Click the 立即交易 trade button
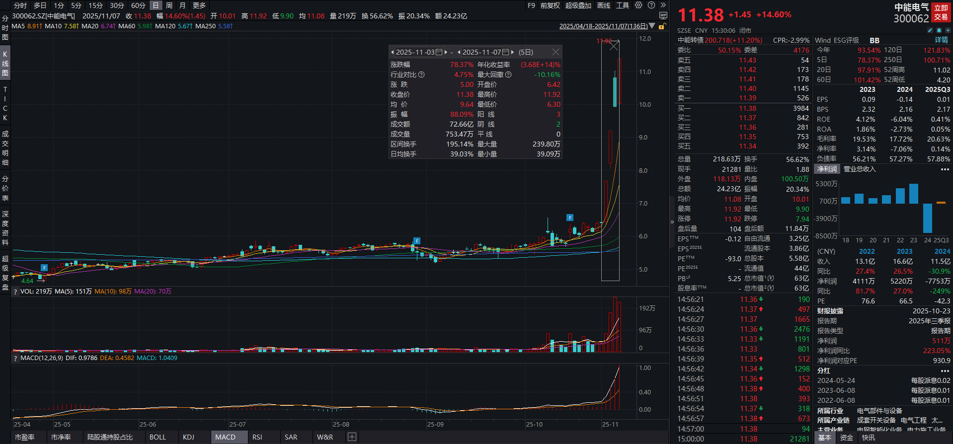Viewport: 953px width, 444px height. [x=941, y=12]
